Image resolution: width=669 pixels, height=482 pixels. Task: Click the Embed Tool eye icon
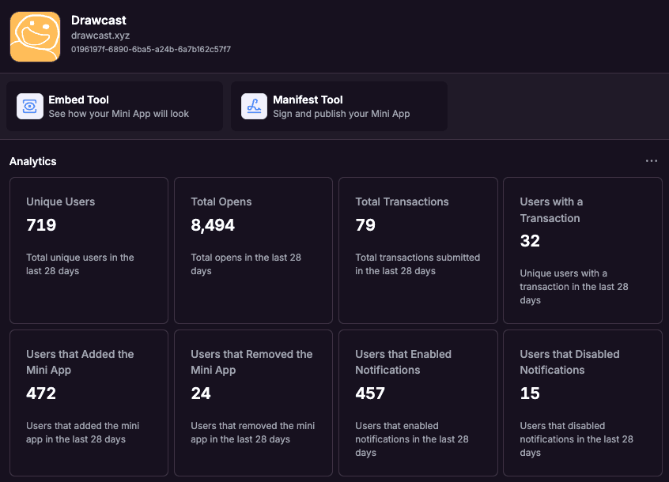[30, 106]
